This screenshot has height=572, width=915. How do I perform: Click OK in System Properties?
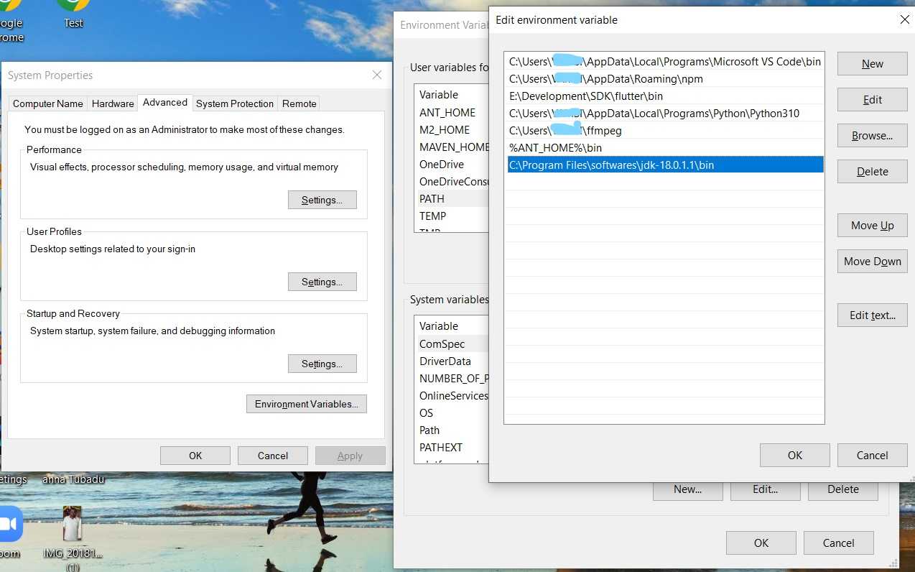click(x=195, y=456)
